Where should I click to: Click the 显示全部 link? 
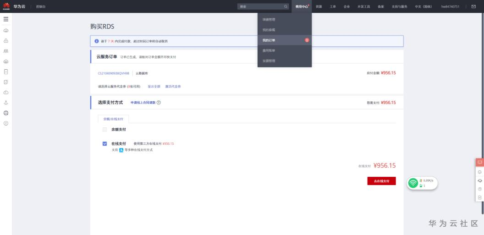pos(154,87)
